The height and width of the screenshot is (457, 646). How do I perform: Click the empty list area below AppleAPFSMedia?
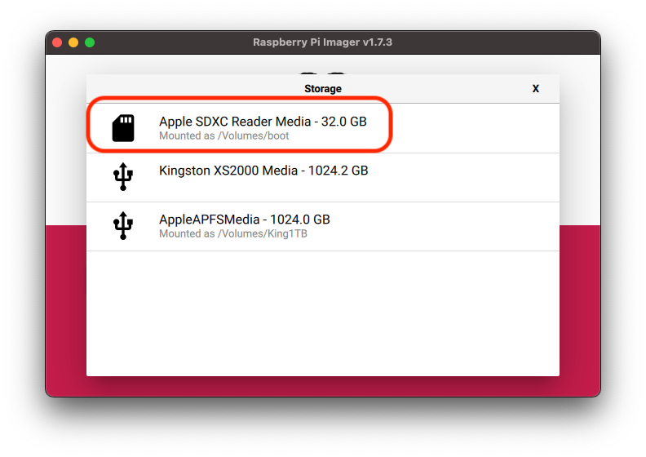[323, 313]
